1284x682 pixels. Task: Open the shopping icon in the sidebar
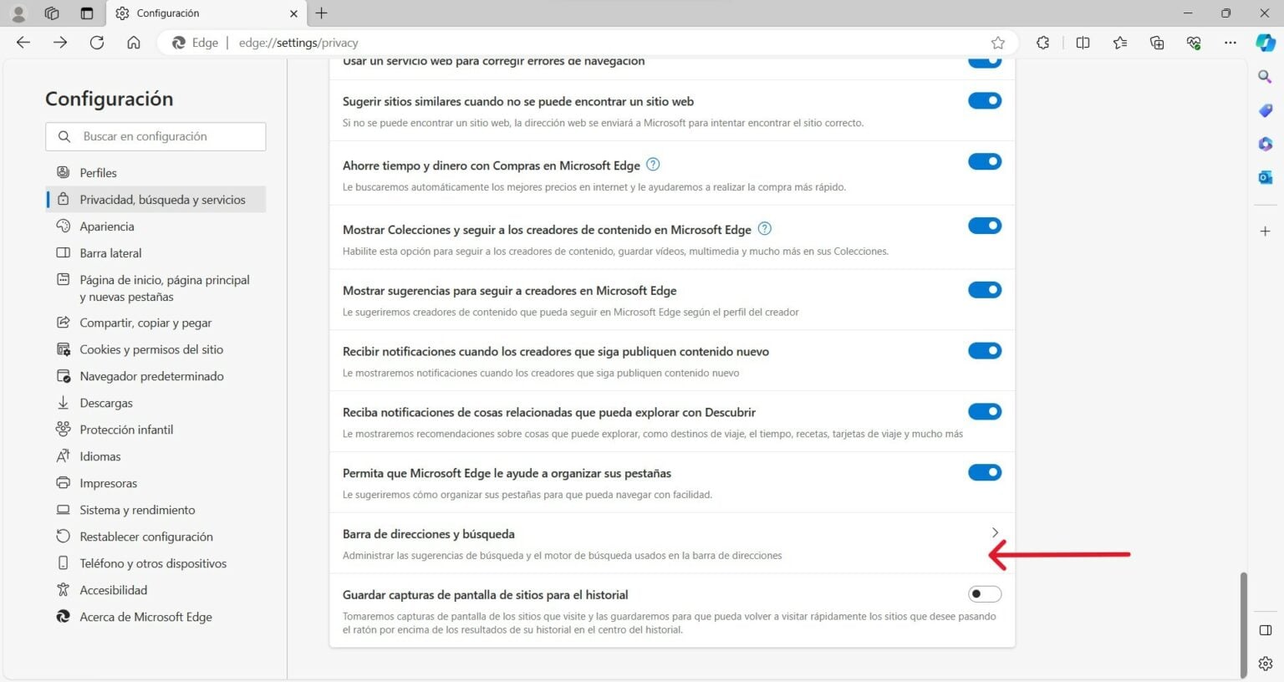(x=1265, y=110)
